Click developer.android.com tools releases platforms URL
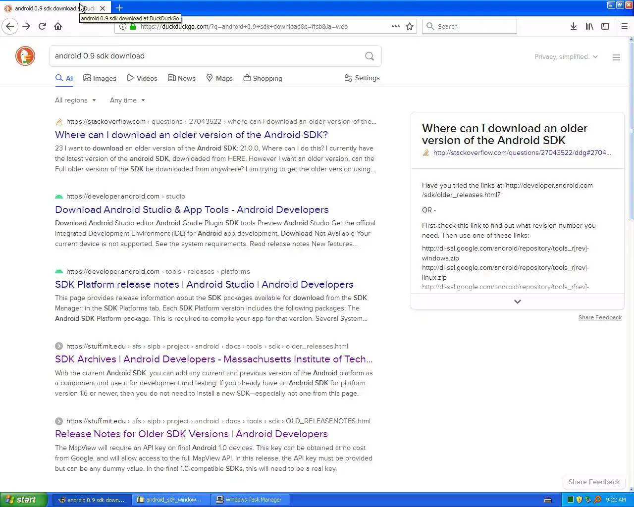634x507 pixels. click(158, 271)
